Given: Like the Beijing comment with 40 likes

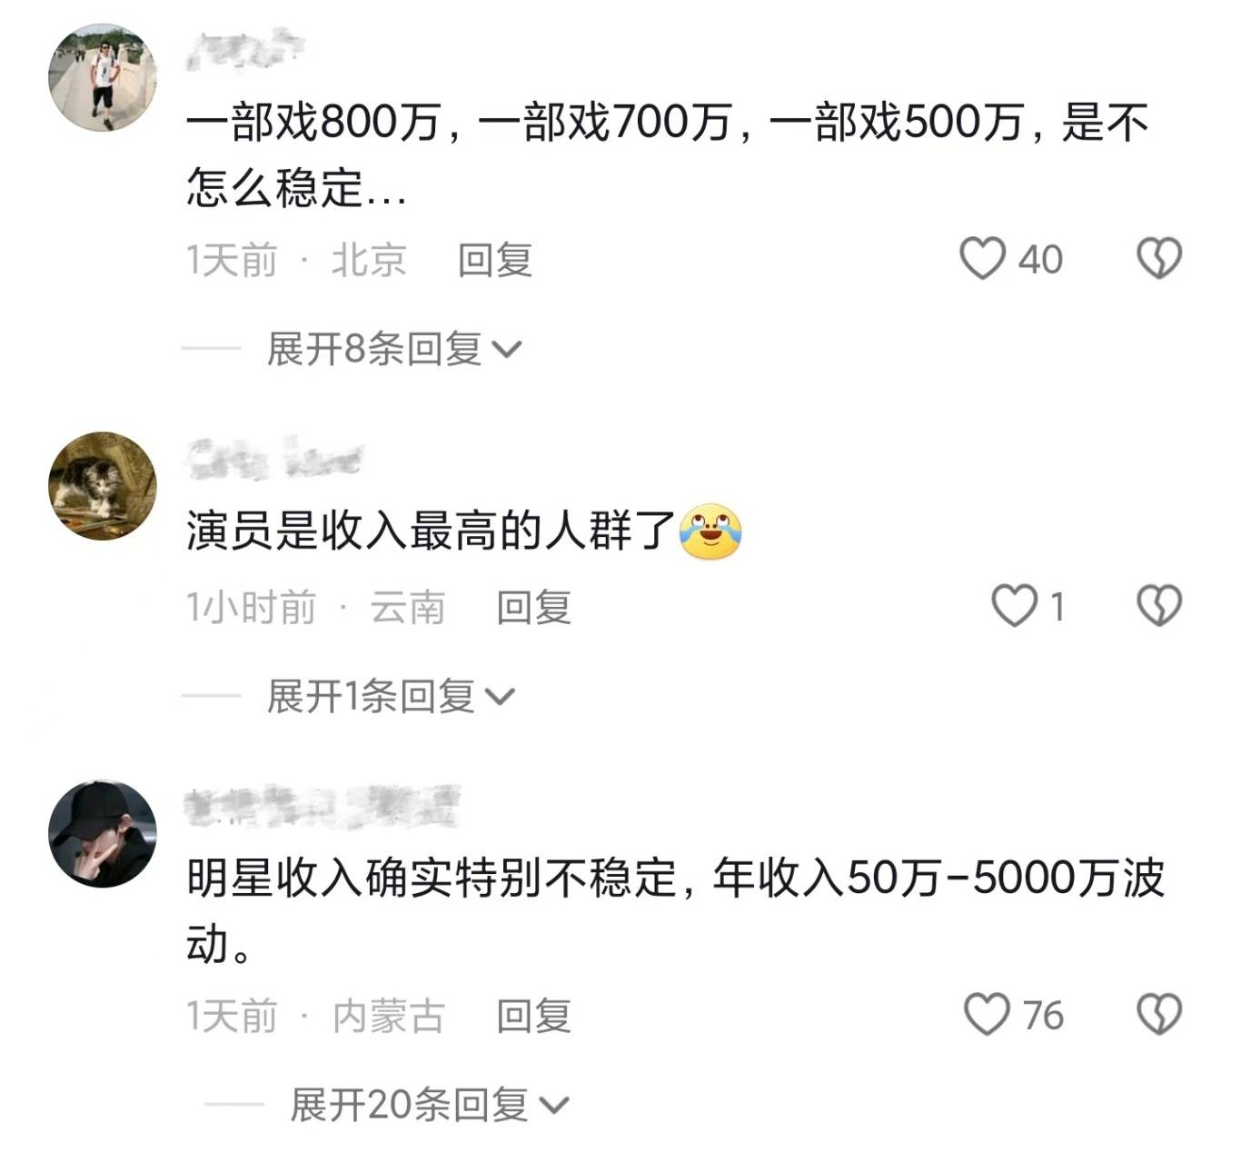Looking at the screenshot, I should pyautogui.click(x=983, y=259).
